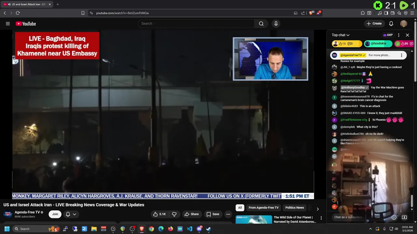Focus the YouTube search field

(196, 23)
